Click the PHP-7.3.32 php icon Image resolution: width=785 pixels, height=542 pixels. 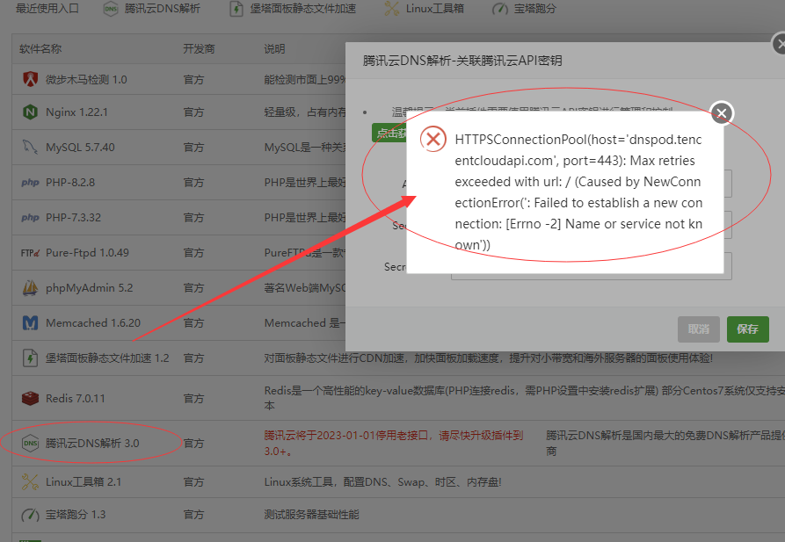tap(30, 217)
